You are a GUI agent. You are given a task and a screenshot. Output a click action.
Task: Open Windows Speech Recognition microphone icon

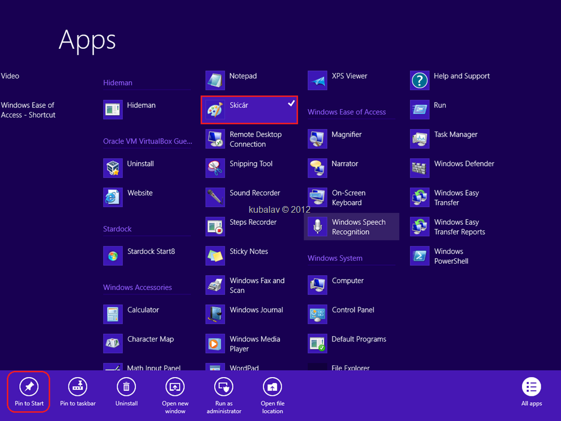tap(317, 226)
